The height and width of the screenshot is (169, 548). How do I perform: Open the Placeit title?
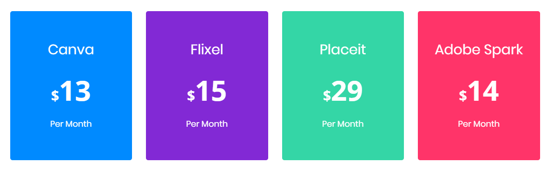(x=343, y=50)
